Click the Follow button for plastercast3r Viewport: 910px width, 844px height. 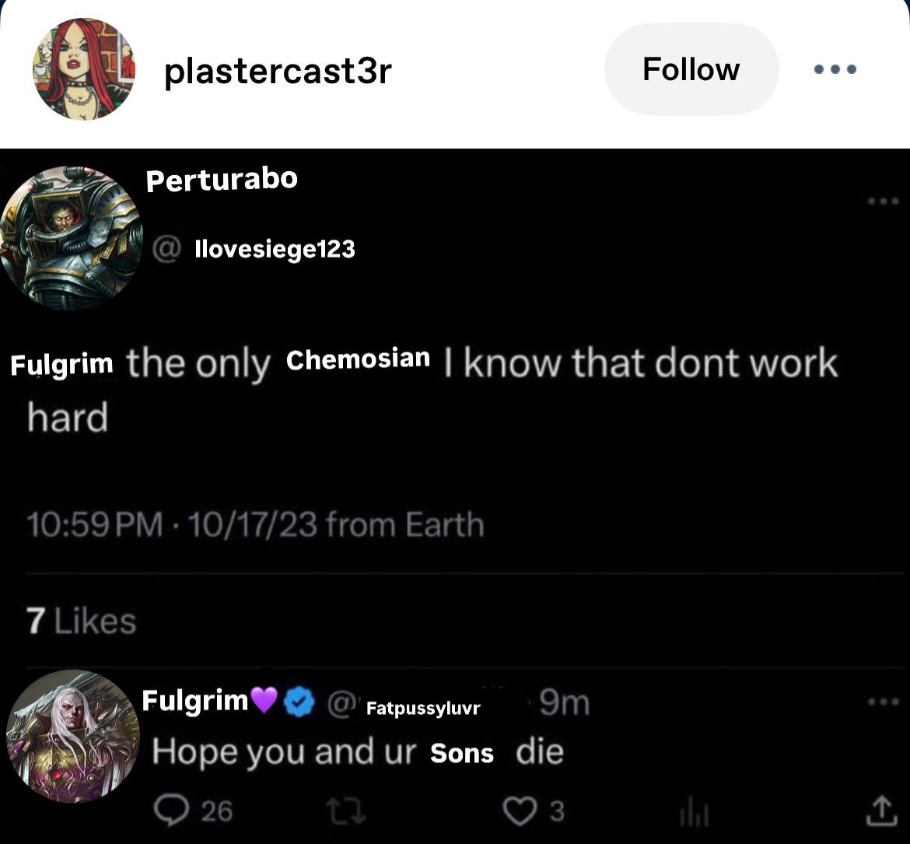691,70
